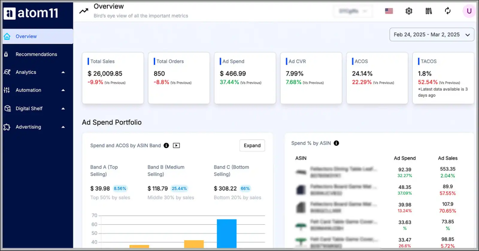Click the Total Sales card
Screen dimensions: 479x251
coord(113,78)
